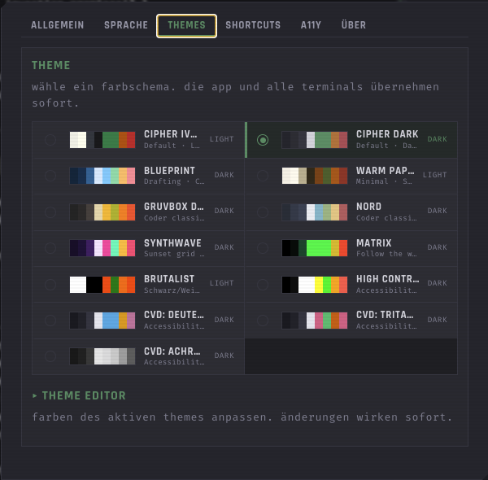Viewport: 488px width, 480px height.
Task: Click the MATRIX theme name
Action: click(374, 242)
